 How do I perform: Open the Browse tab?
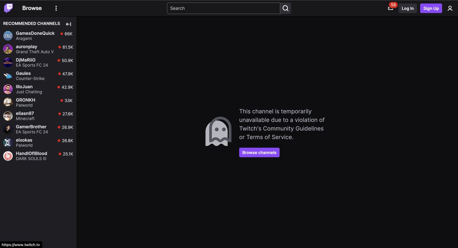(x=32, y=8)
